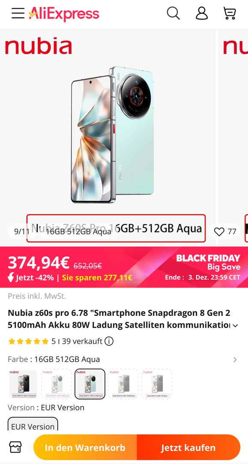Image resolution: width=248 pixels, height=464 pixels.
Task: Open the hamburger menu
Action: click(18, 13)
